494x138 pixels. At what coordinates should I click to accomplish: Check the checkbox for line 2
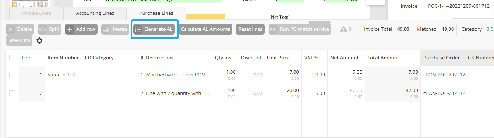coord(12,93)
